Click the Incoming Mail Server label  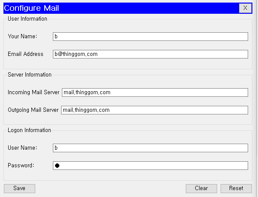(x=34, y=92)
